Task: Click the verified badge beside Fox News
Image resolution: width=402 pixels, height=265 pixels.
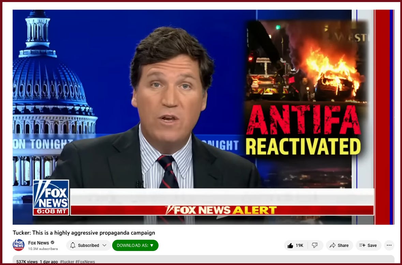Action: point(53,242)
